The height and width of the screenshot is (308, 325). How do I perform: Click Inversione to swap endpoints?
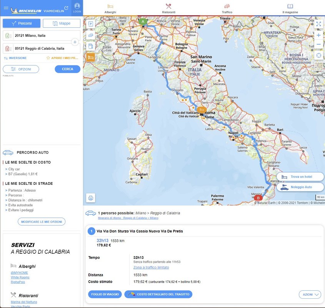click(15, 58)
